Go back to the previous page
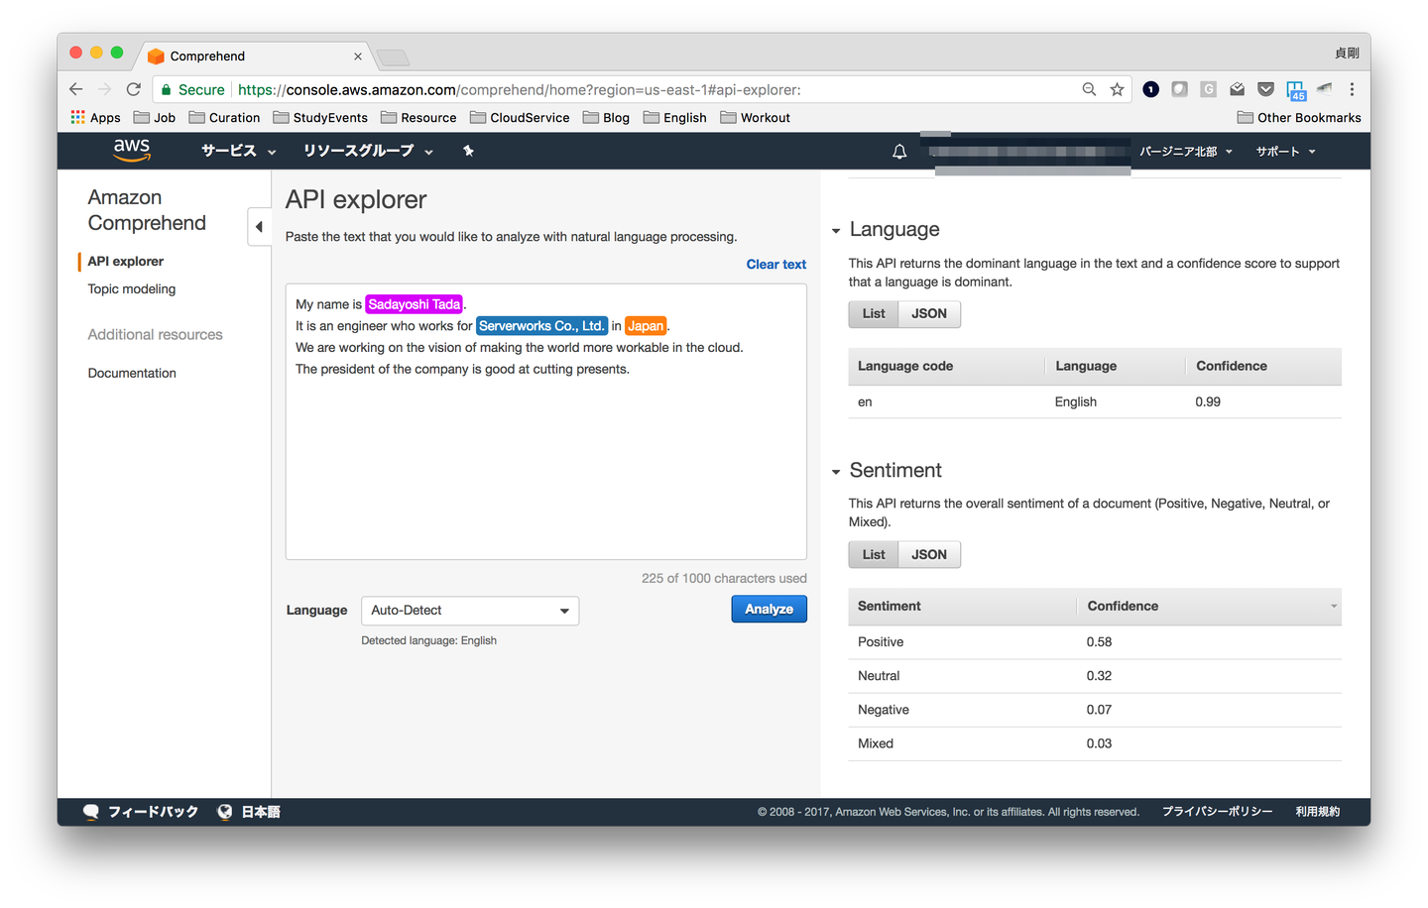 pos(76,89)
